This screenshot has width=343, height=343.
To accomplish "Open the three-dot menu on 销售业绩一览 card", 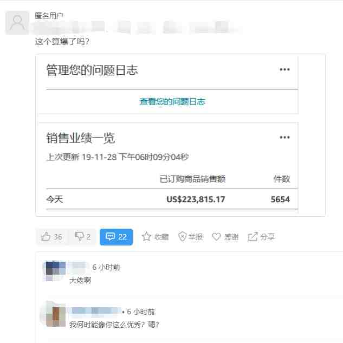I will coord(284,138).
